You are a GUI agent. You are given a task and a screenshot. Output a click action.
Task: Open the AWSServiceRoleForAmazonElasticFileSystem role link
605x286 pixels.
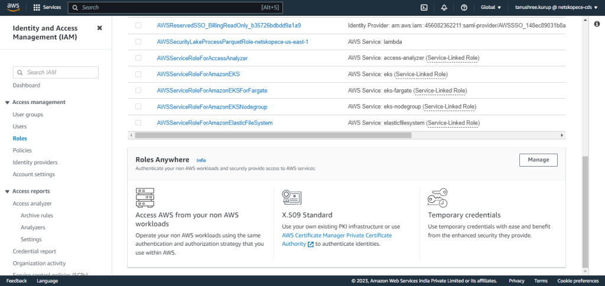(x=214, y=123)
